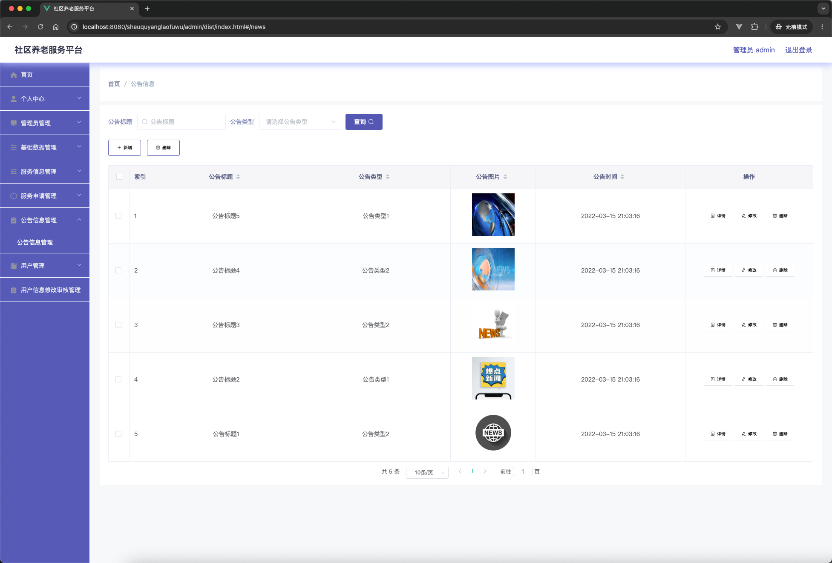Open the 请选择公告类型 dropdown
The height and width of the screenshot is (563, 832).
300,122
